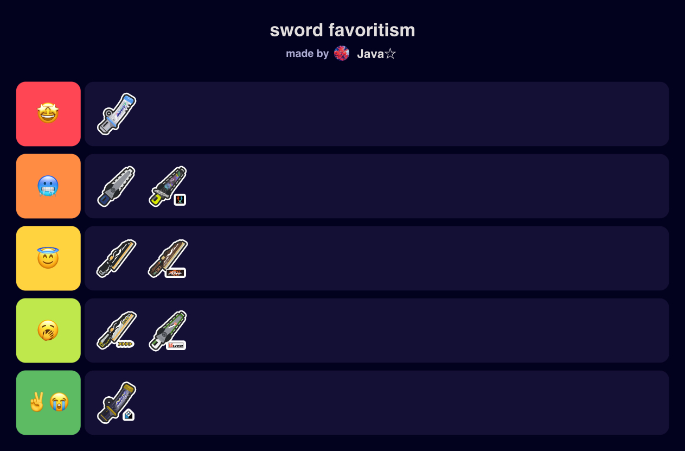Click the yellow-handled sword in the orange tier
The width and height of the screenshot is (685, 451).
(168, 186)
